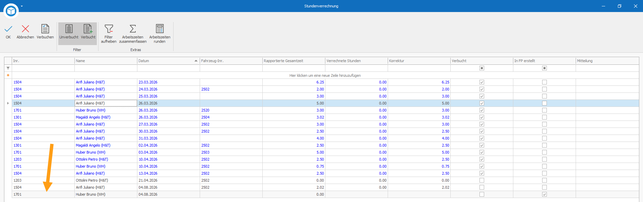Click Arbeitszeiten zusammenfassen sigma icon
Image resolution: width=643 pixels, height=202 pixels.
[x=133, y=29]
